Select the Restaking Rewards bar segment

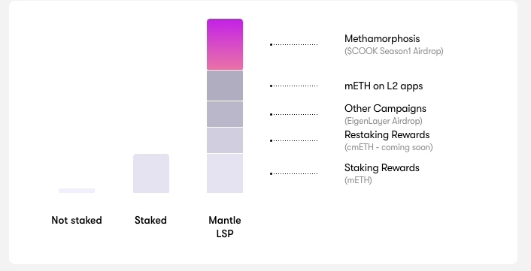[225, 140]
